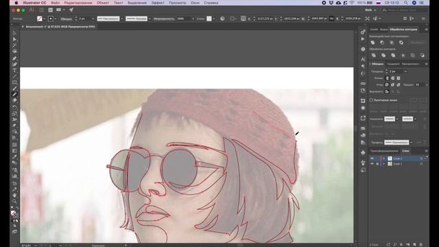Open the Web workspace switcher dropdown
Image resolution: width=439 pixels, height=247 pixels.
tap(370, 10)
